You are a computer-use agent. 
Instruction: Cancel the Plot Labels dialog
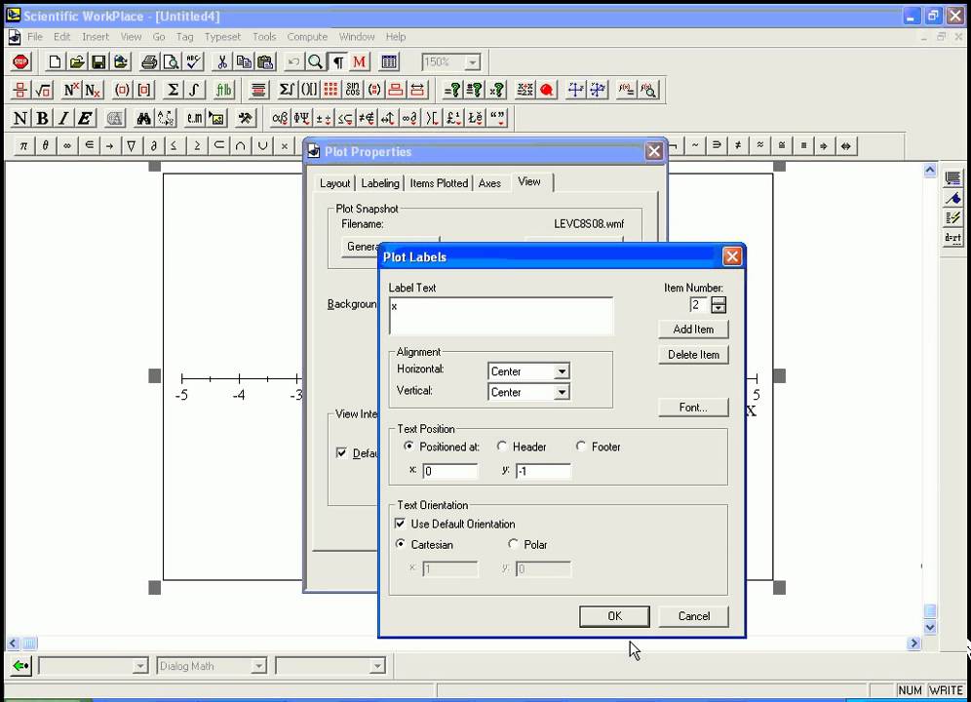tap(693, 616)
